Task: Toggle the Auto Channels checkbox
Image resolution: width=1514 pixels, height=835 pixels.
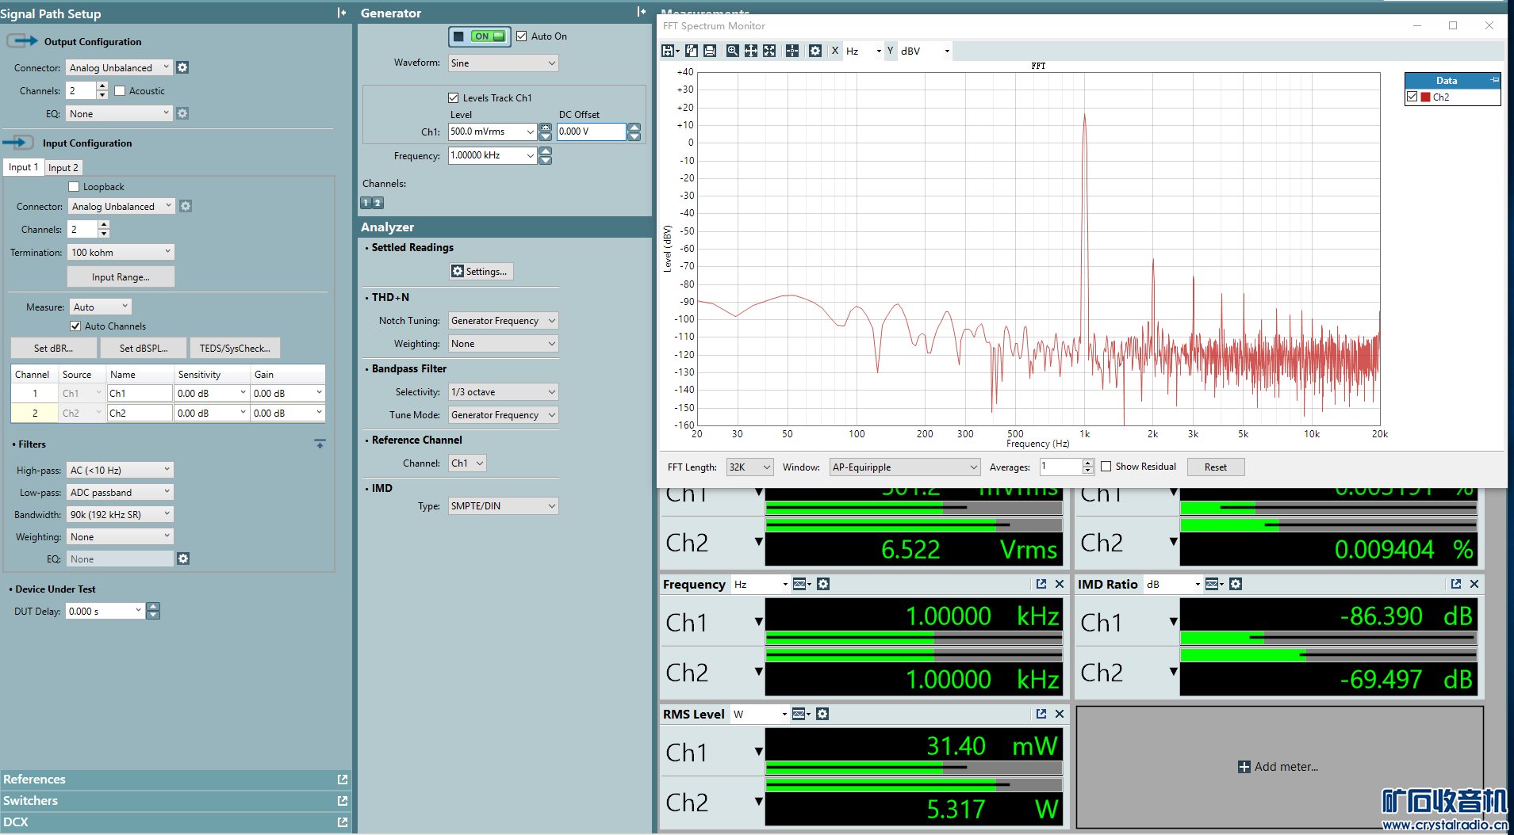Action: coord(75,326)
